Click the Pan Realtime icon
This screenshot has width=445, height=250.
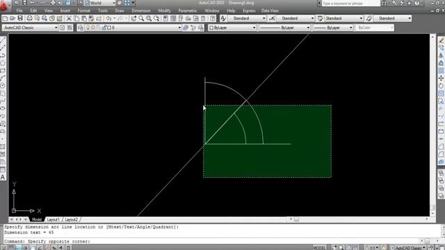coord(133,19)
